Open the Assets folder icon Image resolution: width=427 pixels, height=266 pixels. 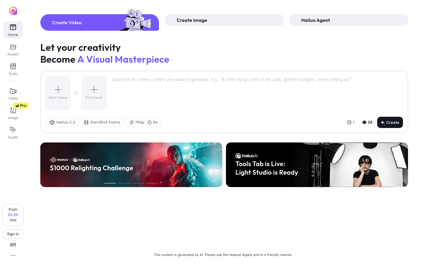pyautogui.click(x=13, y=47)
